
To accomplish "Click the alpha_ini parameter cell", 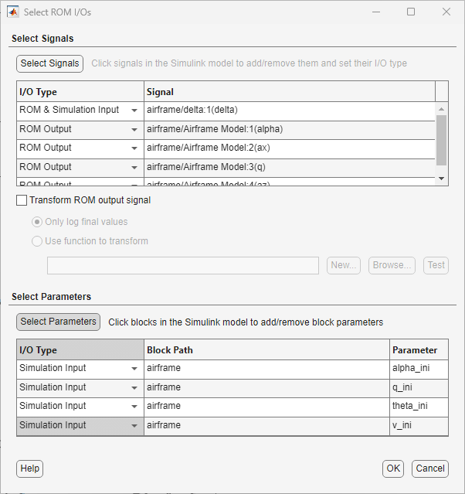I will [419, 370].
